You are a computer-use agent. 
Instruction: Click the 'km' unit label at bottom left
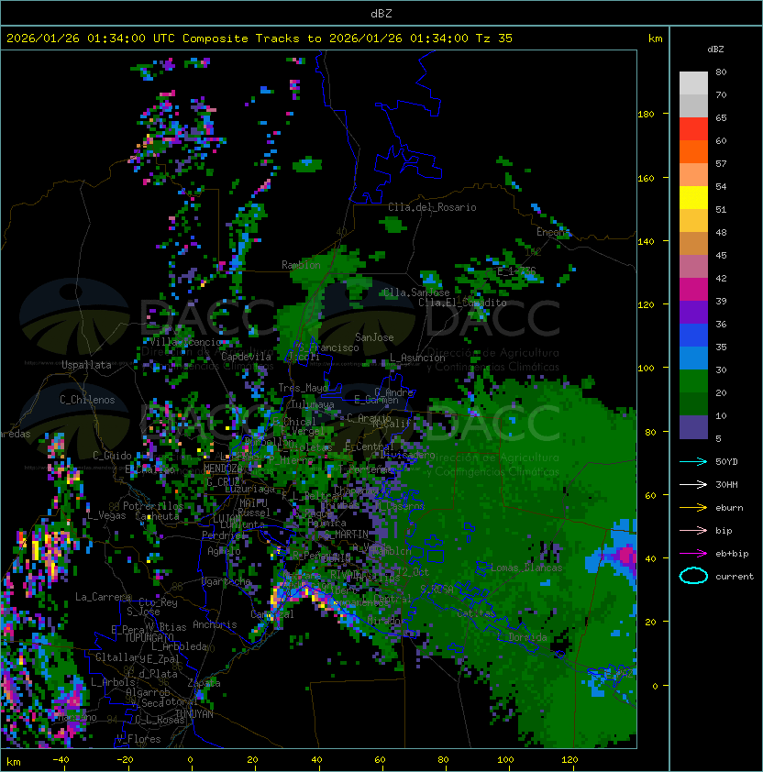14,762
